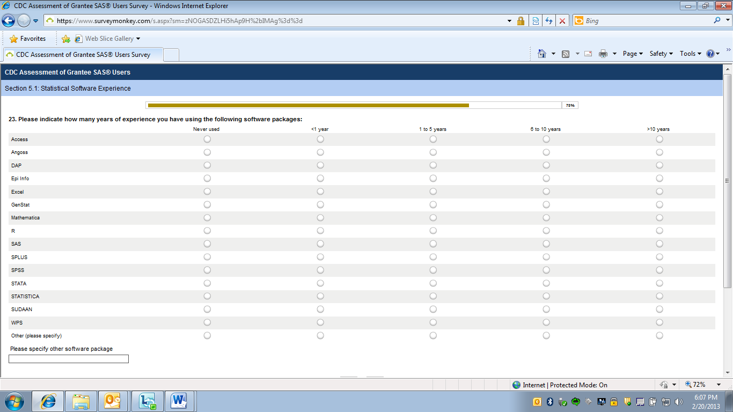This screenshot has height=412, width=733.
Task: Click the security lock icon in address bar
Action: tap(521, 21)
